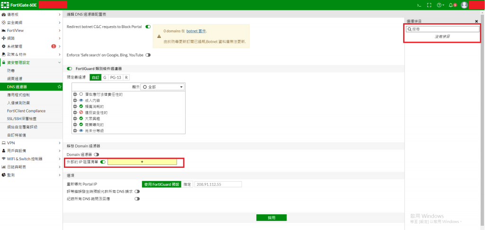Click status circle of 潛在應付法律責任的

pyautogui.click(x=81, y=94)
